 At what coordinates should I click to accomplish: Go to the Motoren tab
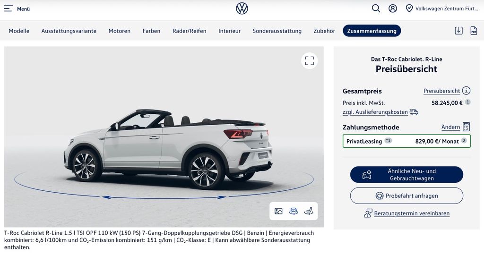pos(120,31)
